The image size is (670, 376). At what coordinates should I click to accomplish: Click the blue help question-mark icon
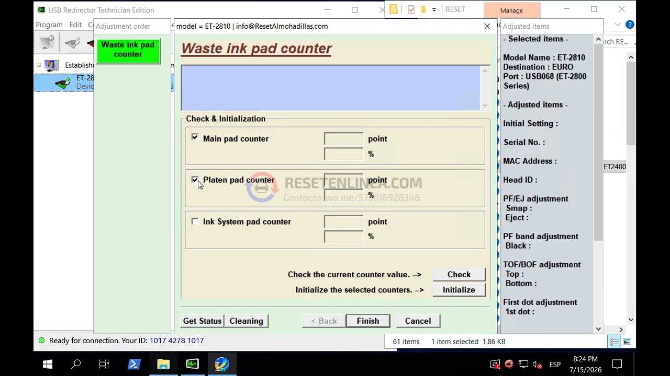(x=630, y=25)
